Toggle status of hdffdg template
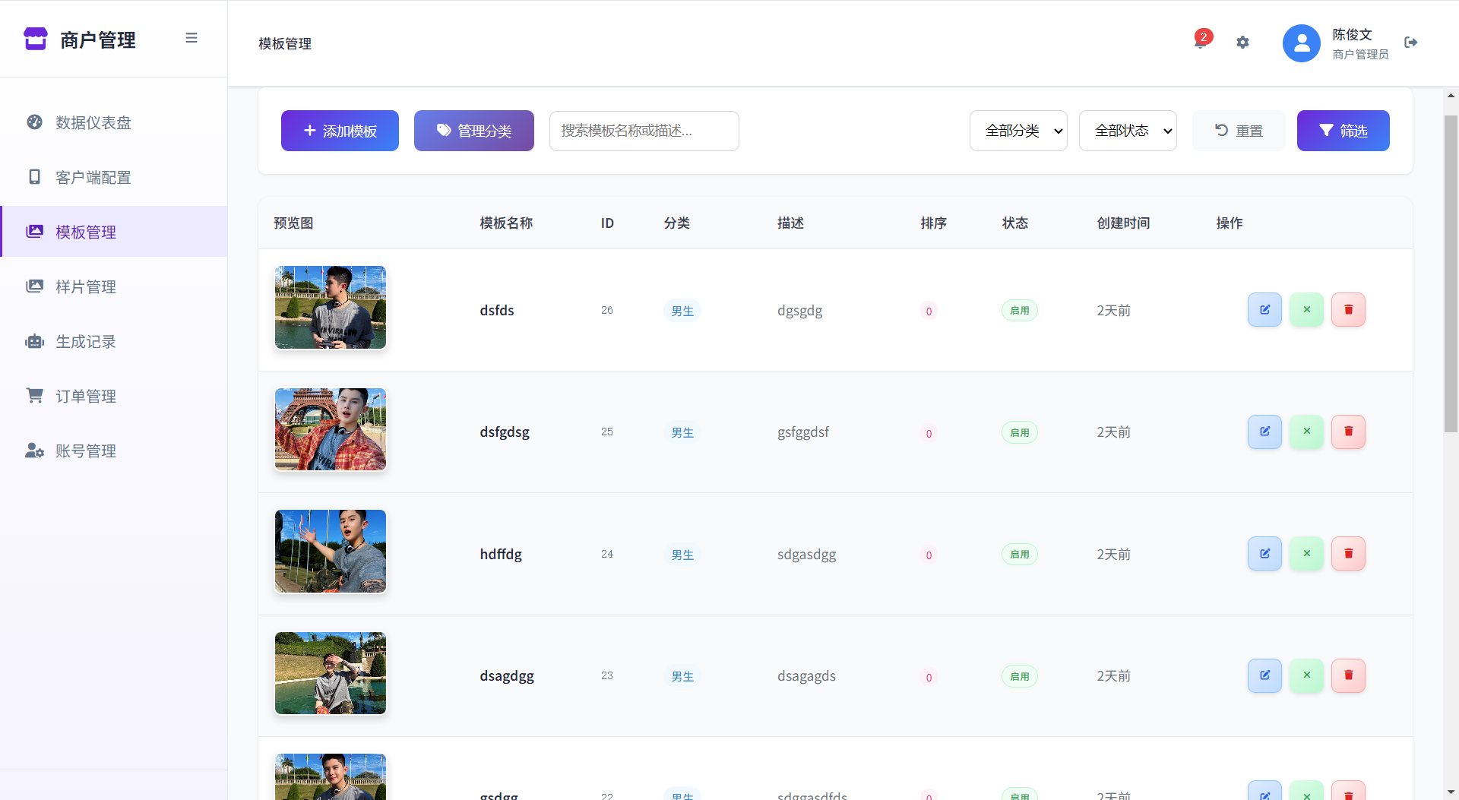The width and height of the screenshot is (1459, 800). [1306, 554]
